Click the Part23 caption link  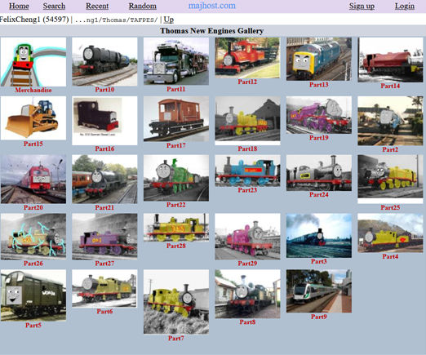[247, 190]
